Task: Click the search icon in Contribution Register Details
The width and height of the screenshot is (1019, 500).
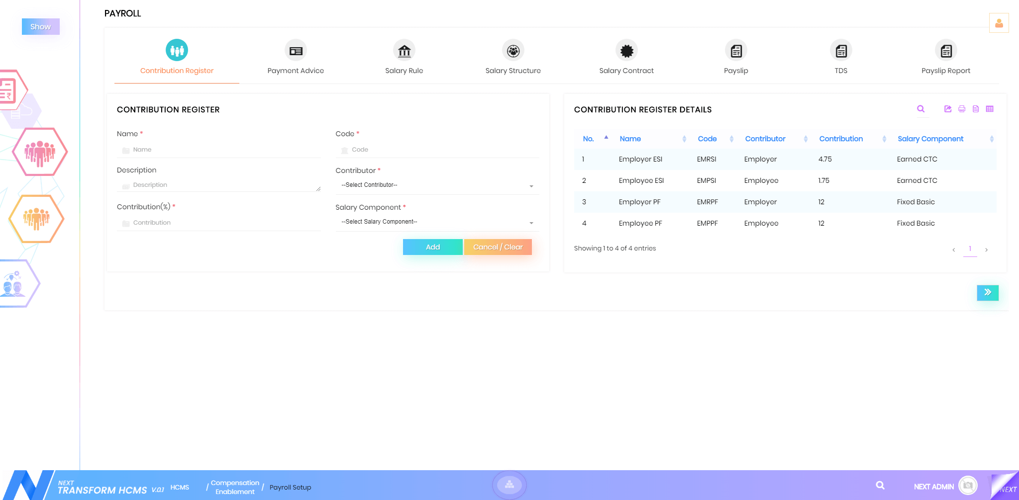Action: pos(921,109)
